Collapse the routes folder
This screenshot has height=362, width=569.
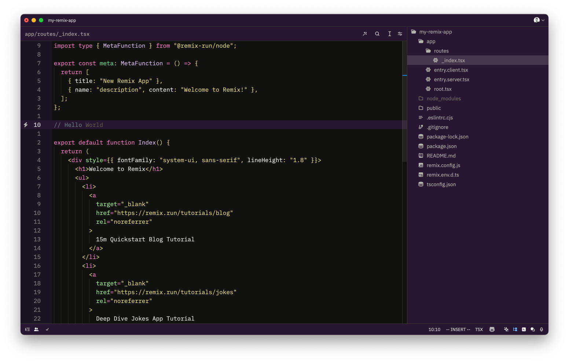pyautogui.click(x=478, y=51)
